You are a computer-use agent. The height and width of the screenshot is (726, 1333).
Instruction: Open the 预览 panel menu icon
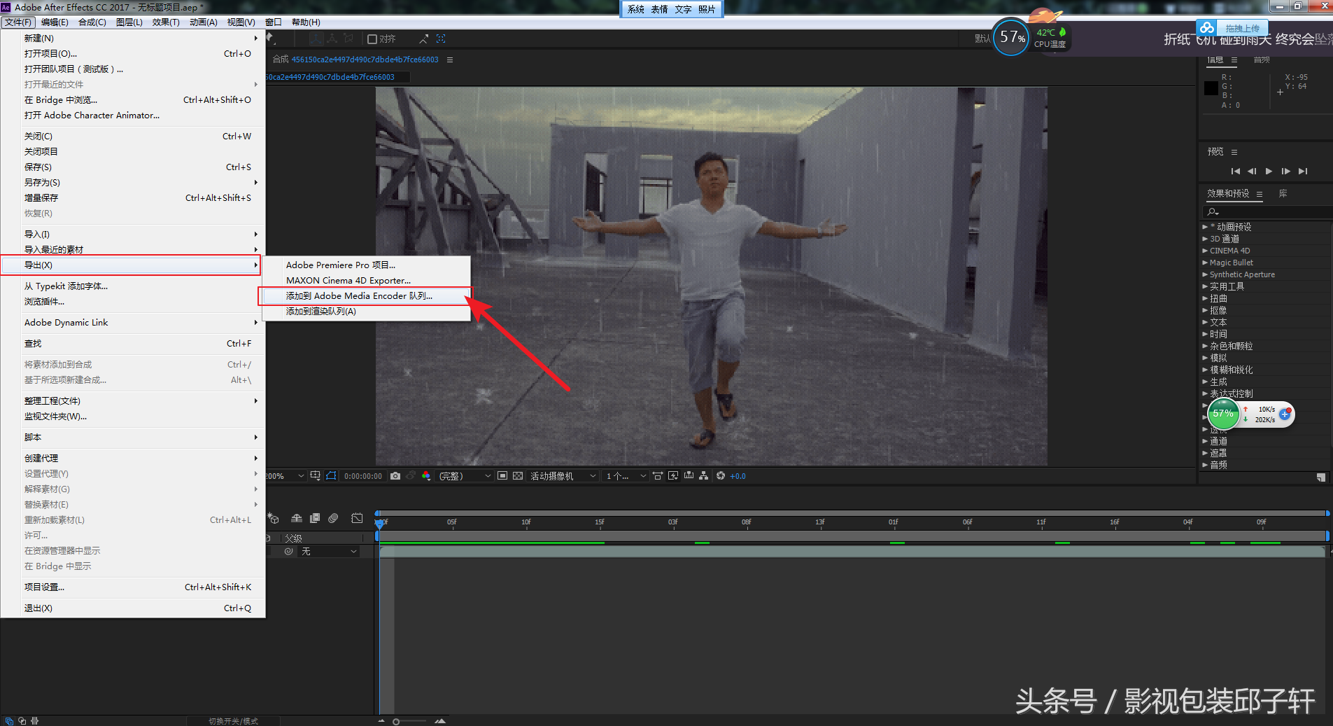1234,152
